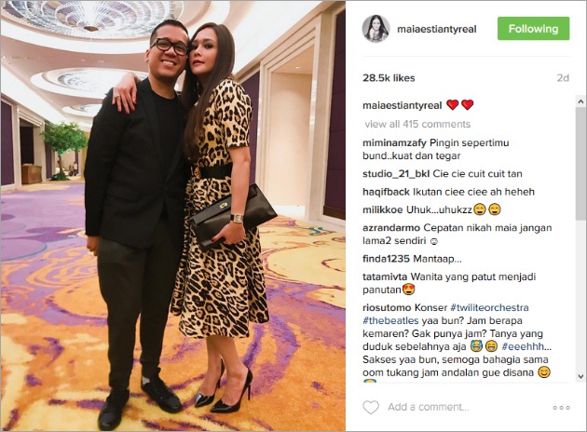This screenshot has width=587, height=432.
Task: Click the posted couple photo
Action: pos(173,216)
